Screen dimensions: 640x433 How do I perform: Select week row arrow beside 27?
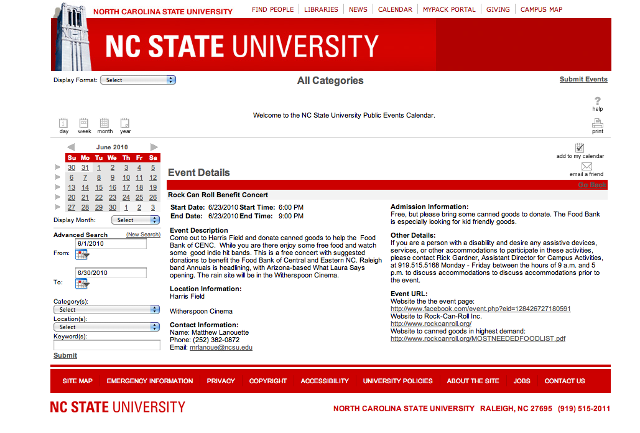click(x=58, y=207)
